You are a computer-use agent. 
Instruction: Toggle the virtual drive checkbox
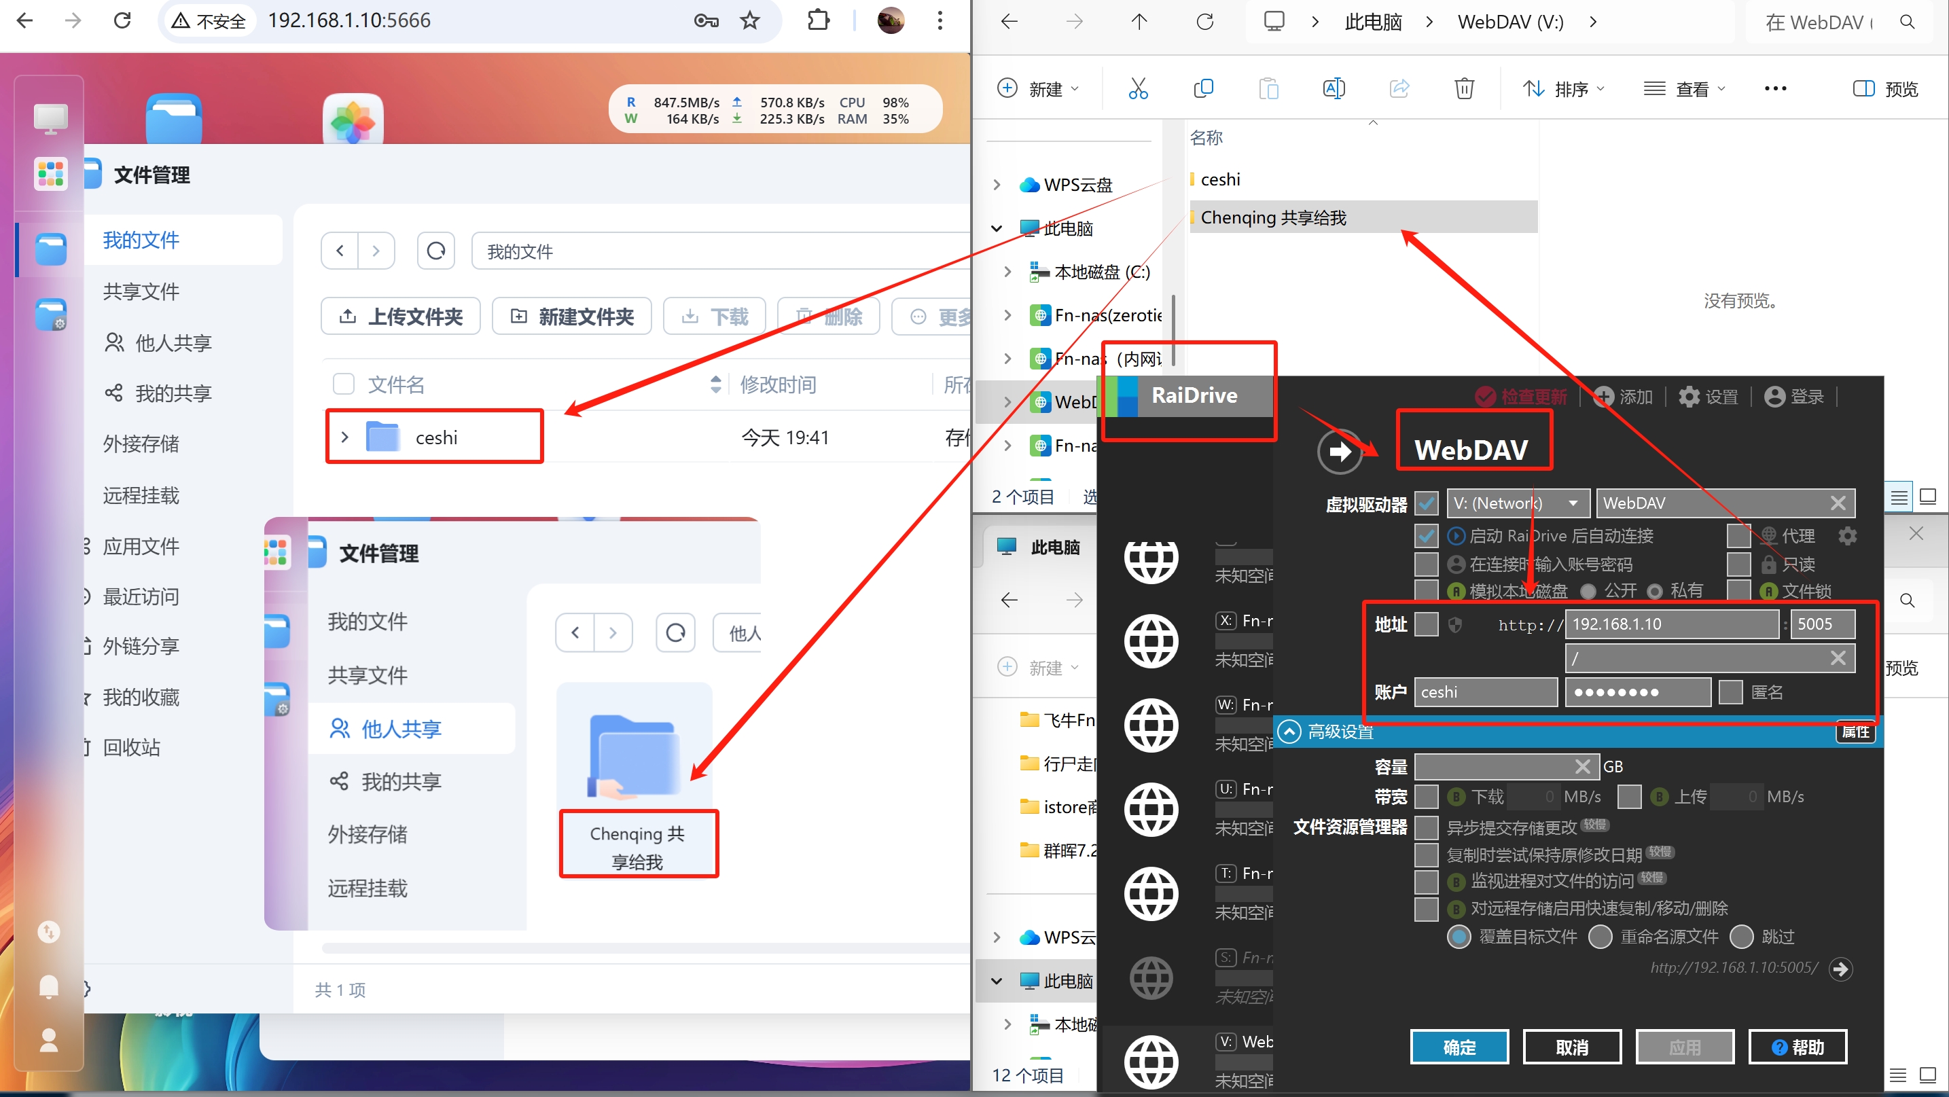coord(1427,503)
